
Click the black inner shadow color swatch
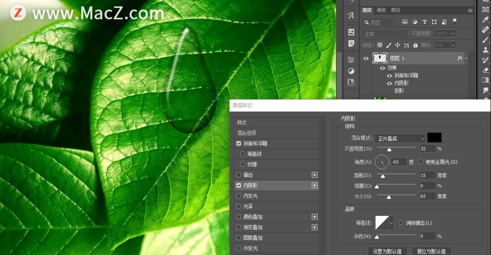click(x=434, y=138)
